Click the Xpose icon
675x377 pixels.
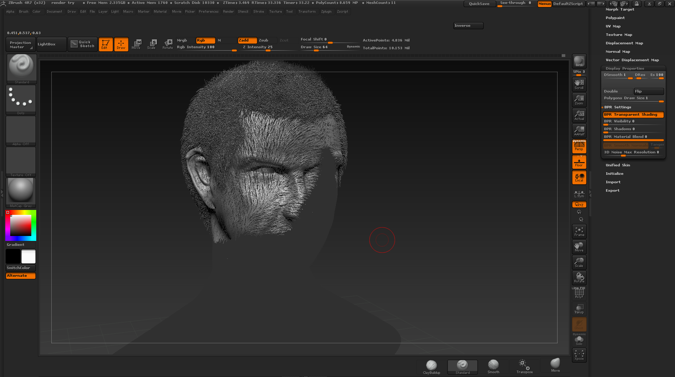579,355
